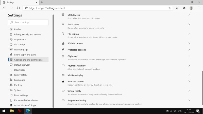Click ENG language indicator in tray
Screen dimensions: 203x114
coord(180,111)
